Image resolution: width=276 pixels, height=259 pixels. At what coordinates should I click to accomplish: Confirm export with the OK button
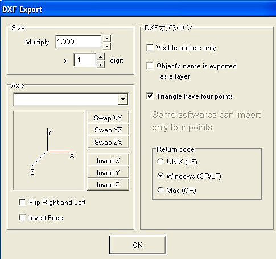click(x=138, y=245)
